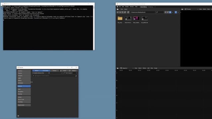Add a new workspace with plus icon
The height and width of the screenshot is (119, 212).
tap(155, 7)
